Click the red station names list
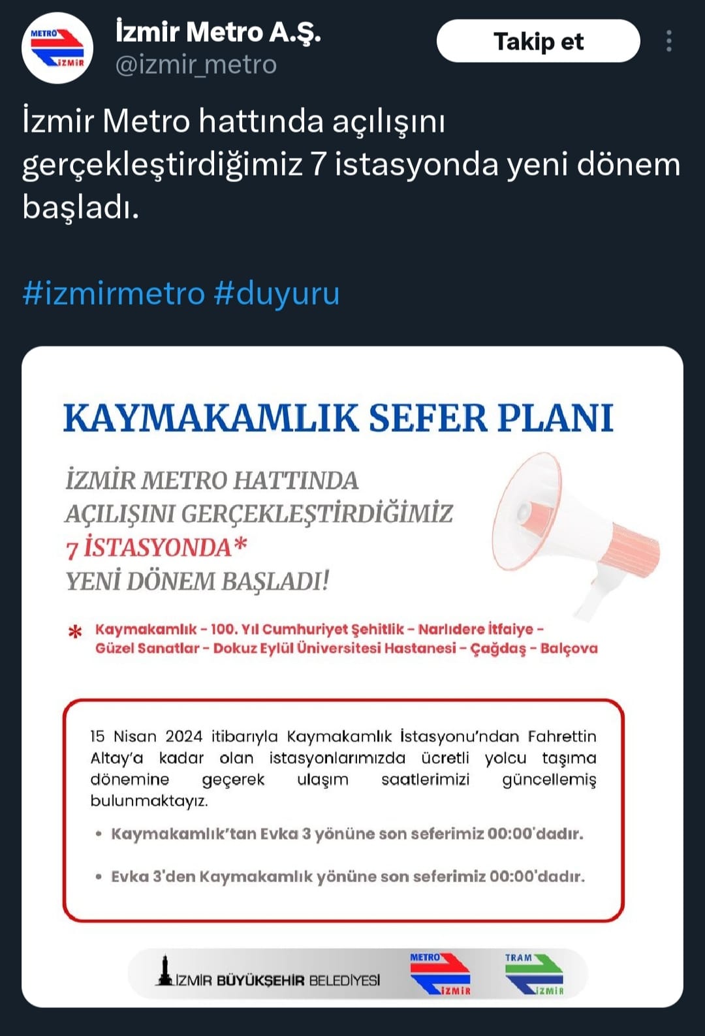Viewport: 705px width, 1036px height. (346, 639)
